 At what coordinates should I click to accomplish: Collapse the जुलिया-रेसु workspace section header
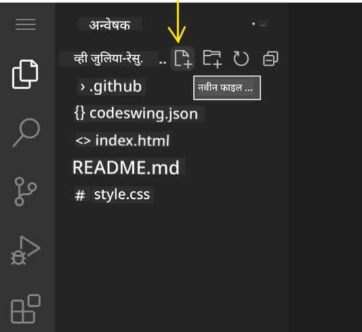click(x=108, y=58)
